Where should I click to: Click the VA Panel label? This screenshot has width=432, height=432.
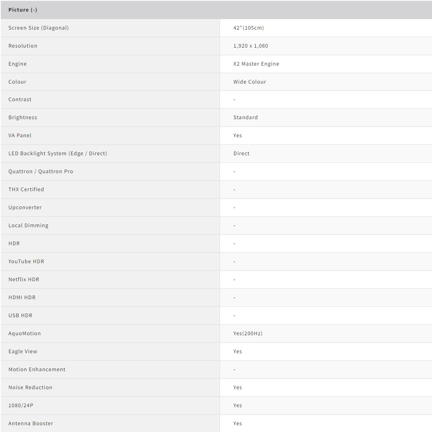point(20,136)
